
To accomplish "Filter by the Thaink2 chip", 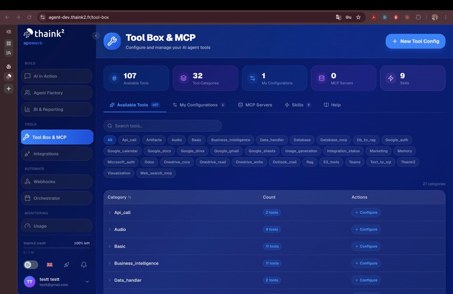I will tap(408, 162).
